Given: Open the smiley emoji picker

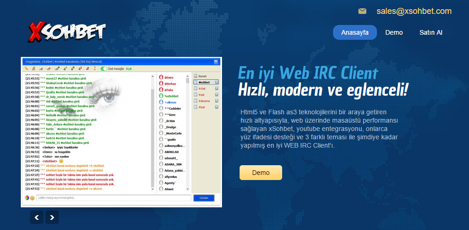Looking at the screenshot, I should click(32, 198).
